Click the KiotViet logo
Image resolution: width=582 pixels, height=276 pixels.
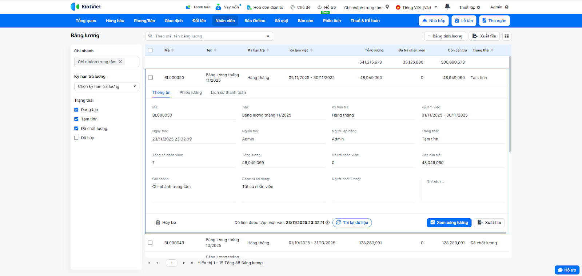[86, 7]
